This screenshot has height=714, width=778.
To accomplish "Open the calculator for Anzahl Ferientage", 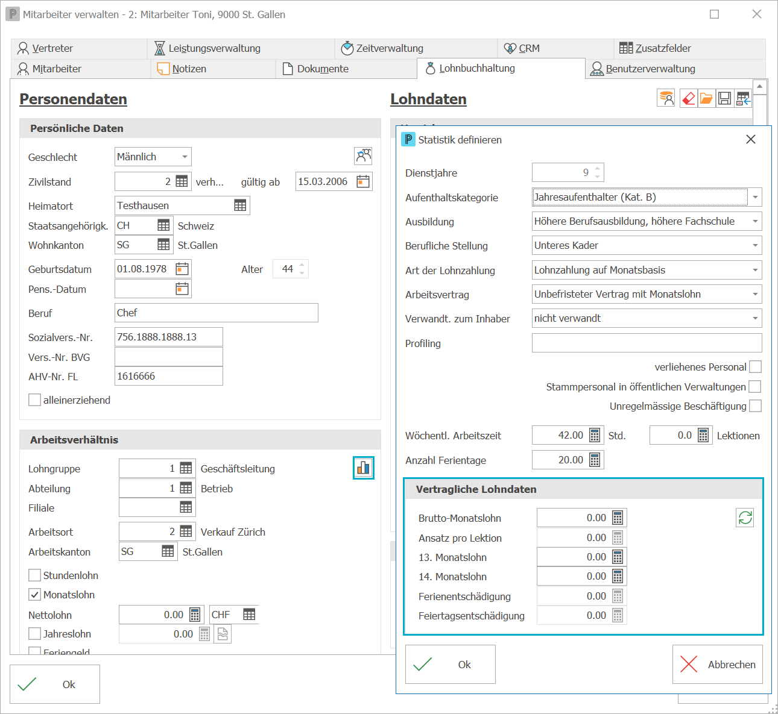I will (595, 460).
